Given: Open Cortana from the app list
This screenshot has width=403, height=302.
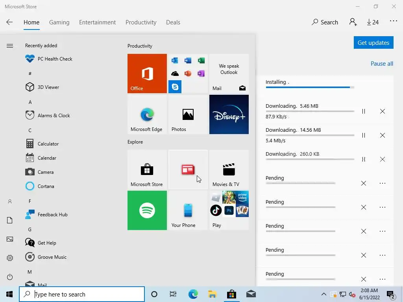Looking at the screenshot, I should click(x=40, y=186).
